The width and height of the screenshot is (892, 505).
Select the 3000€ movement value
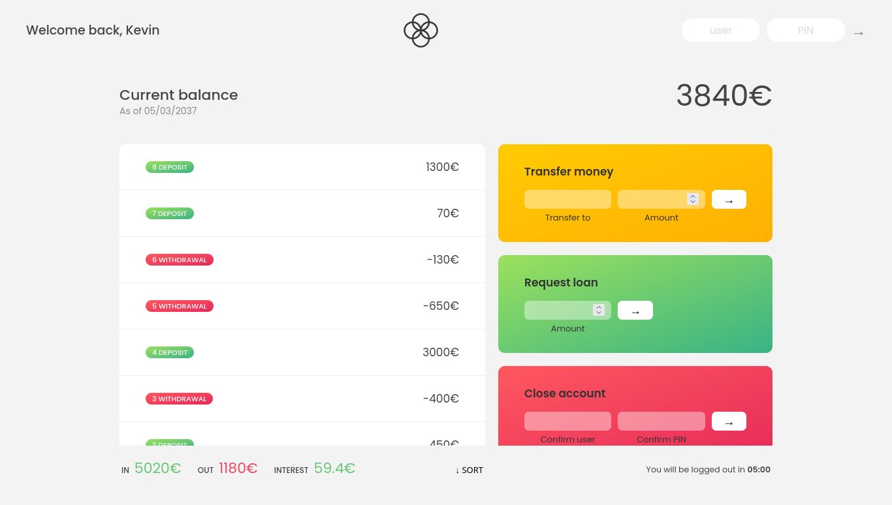pyautogui.click(x=441, y=352)
